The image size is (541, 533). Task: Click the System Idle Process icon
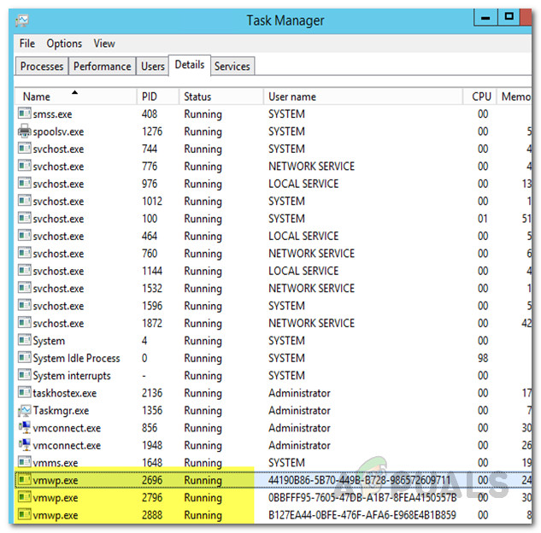(x=25, y=357)
